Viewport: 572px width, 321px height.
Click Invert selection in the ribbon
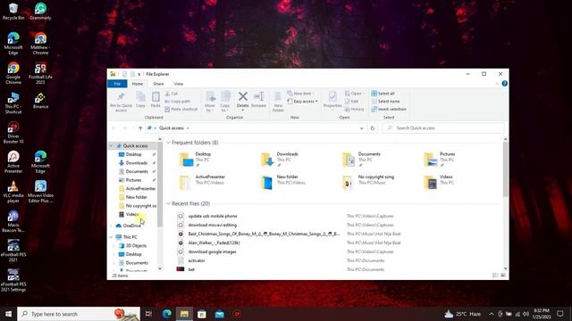[389, 109]
